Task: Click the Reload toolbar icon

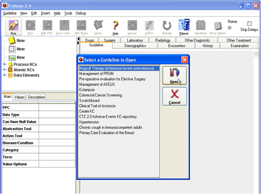Action: [x=167, y=26]
